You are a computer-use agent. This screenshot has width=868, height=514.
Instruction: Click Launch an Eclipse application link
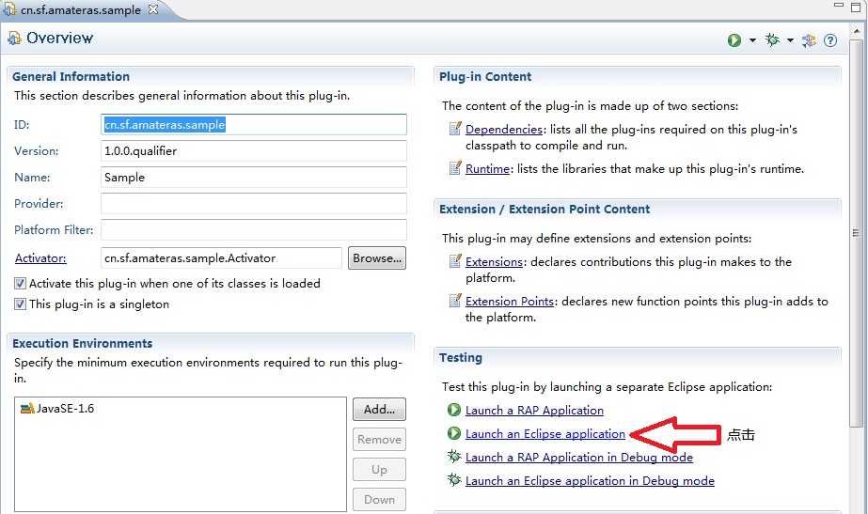(x=545, y=434)
